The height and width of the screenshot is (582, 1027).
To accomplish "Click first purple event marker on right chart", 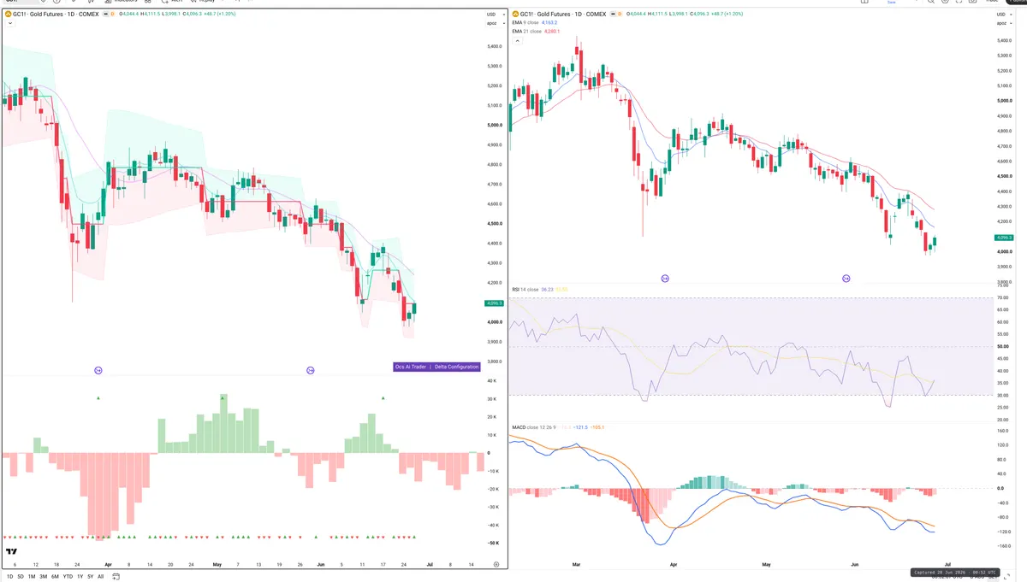I will click(665, 279).
